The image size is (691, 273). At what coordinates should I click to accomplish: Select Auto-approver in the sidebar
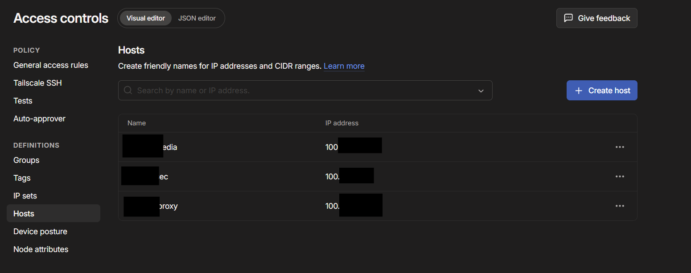click(x=39, y=119)
